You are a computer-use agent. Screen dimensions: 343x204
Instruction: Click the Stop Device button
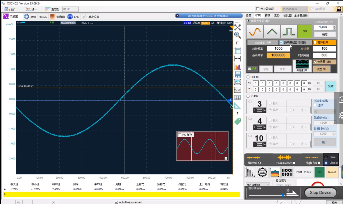pyautogui.click(x=321, y=193)
